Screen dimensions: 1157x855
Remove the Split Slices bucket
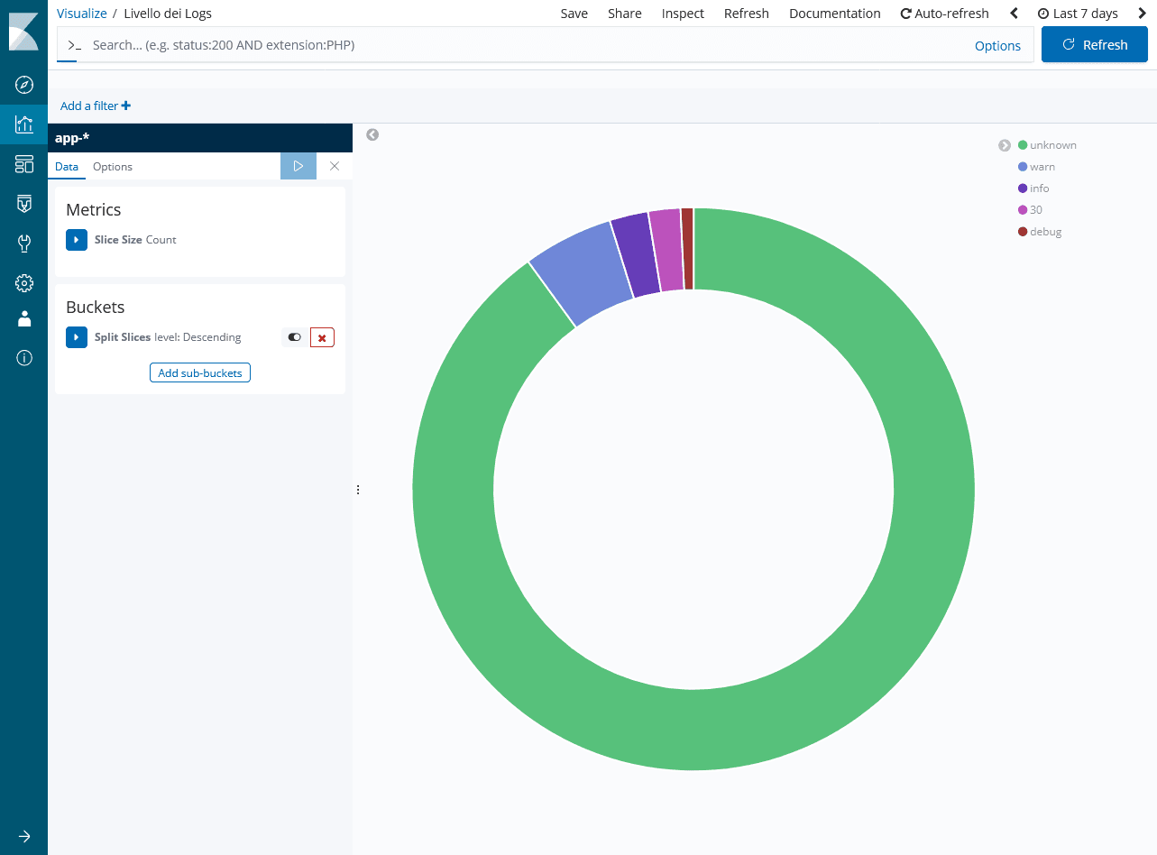(322, 337)
